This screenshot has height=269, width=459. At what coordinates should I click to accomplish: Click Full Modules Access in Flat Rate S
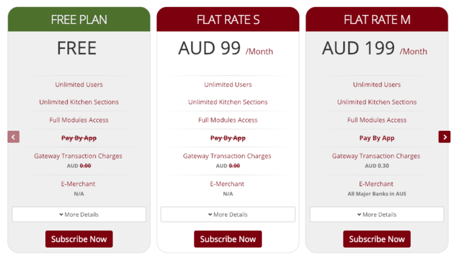tap(228, 120)
